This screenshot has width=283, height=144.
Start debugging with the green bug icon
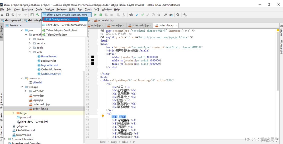(x=101, y=15)
